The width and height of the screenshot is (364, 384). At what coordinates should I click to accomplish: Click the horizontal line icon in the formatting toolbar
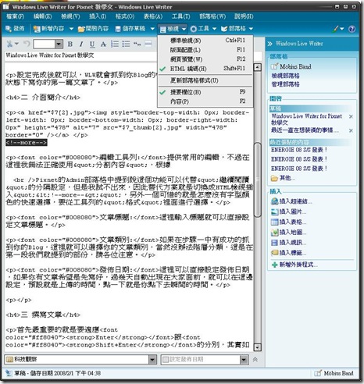click(x=148, y=44)
